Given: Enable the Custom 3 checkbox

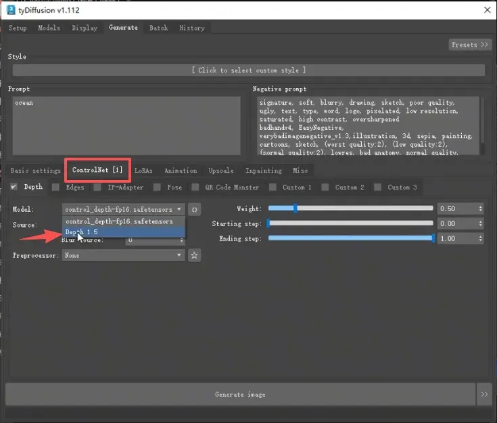Looking at the screenshot, I should tap(377, 187).
